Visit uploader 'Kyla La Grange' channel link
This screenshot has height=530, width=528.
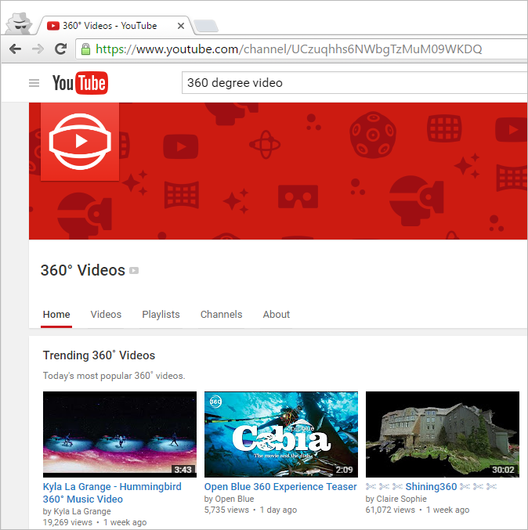click(x=82, y=511)
